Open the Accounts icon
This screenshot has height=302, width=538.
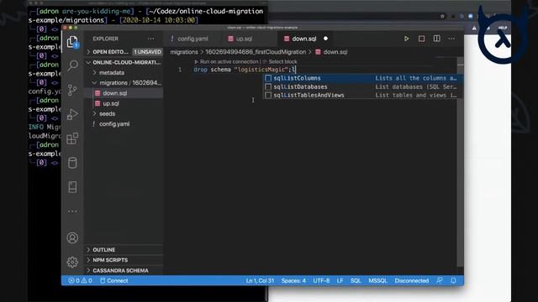click(72, 237)
